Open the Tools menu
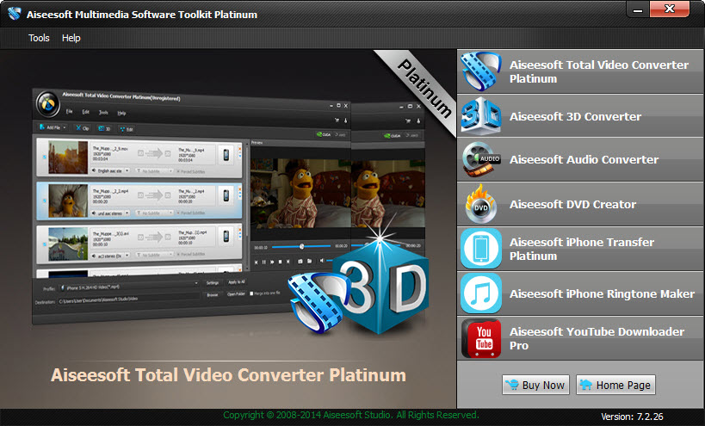Image resolution: width=705 pixels, height=426 pixels. [39, 38]
